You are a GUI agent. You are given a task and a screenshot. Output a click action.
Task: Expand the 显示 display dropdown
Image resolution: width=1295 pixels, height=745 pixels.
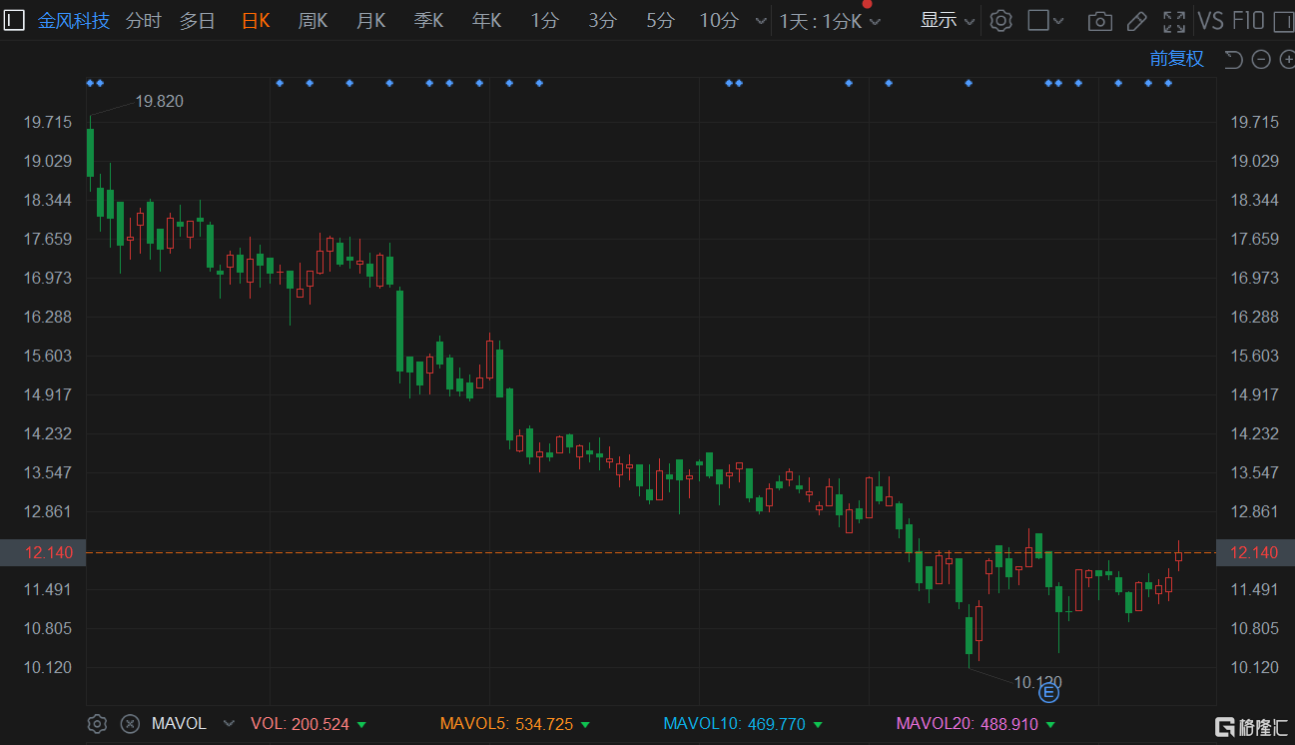tap(947, 21)
